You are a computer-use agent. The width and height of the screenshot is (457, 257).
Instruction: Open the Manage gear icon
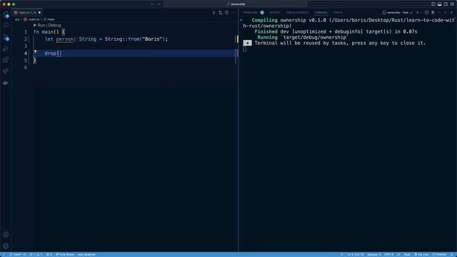tap(6, 246)
